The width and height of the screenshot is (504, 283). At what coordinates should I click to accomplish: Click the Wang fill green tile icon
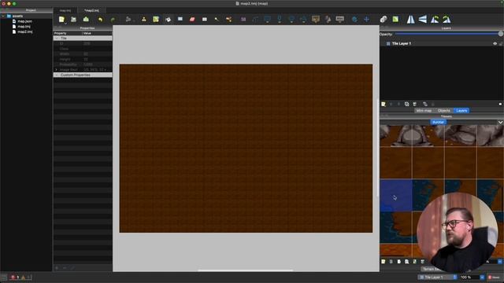[x=395, y=19]
